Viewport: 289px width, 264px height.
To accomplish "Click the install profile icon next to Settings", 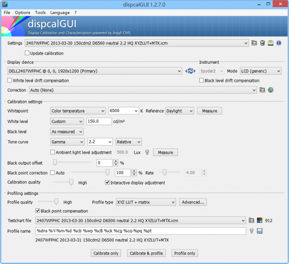I will coord(270,43).
